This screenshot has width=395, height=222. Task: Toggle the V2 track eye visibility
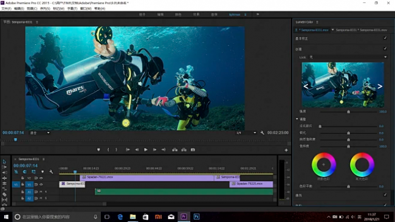coord(41,178)
